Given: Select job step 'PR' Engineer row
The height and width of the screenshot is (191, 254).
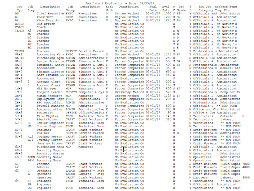Looking at the screenshot, I should point(30,185).
